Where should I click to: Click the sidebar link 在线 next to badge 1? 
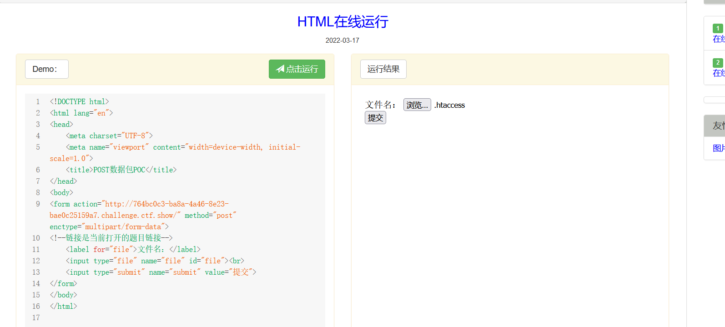point(719,39)
